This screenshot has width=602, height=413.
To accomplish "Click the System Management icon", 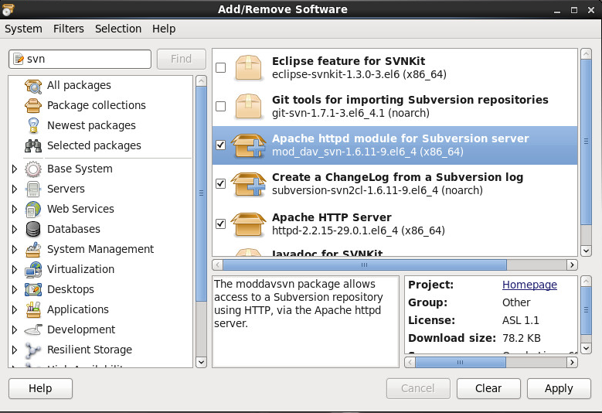I will 33,249.
